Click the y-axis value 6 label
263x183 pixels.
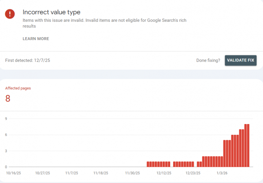tap(6, 135)
